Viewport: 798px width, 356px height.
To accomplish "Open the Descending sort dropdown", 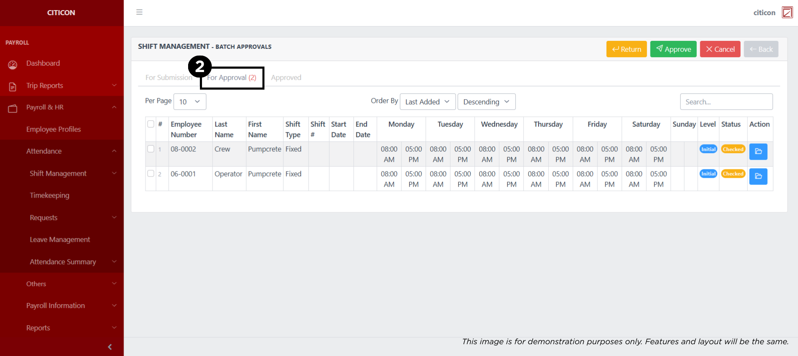I will coord(486,102).
